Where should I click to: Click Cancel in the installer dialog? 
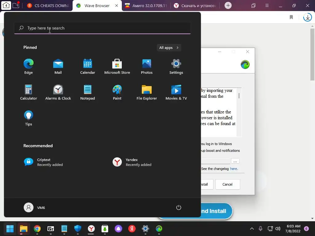[x=228, y=184]
